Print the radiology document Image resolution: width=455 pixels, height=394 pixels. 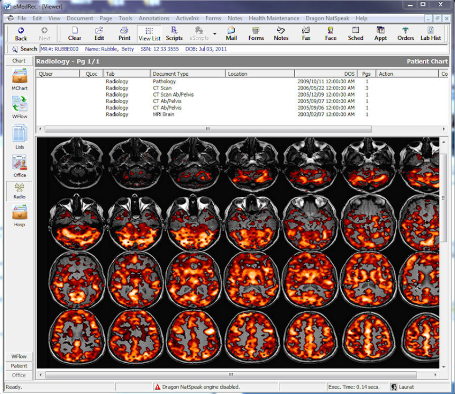coord(124,33)
